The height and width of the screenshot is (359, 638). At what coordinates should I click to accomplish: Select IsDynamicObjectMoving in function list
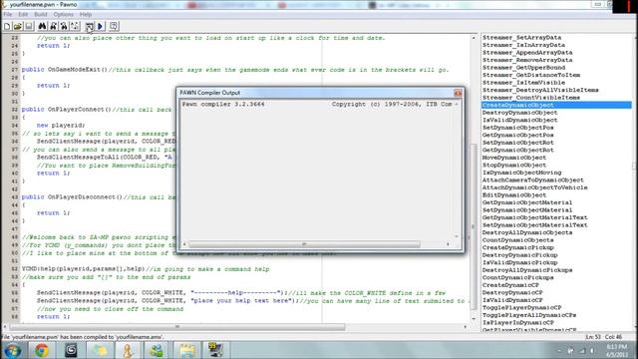pyautogui.click(x=521, y=173)
